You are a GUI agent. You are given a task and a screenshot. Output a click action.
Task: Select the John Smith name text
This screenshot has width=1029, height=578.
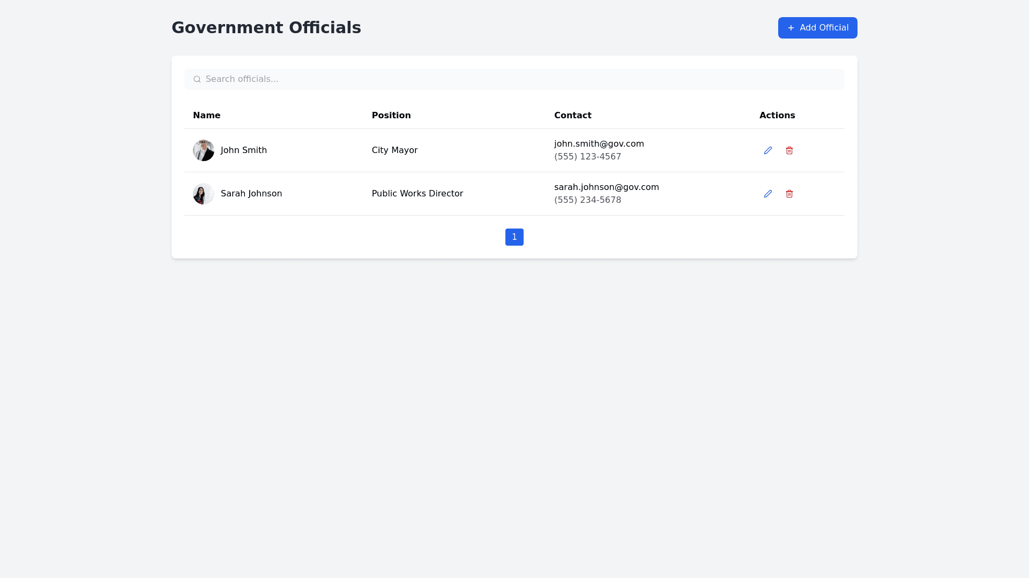click(243, 150)
